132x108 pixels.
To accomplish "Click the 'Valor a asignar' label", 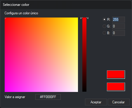I will (x=15, y=97).
